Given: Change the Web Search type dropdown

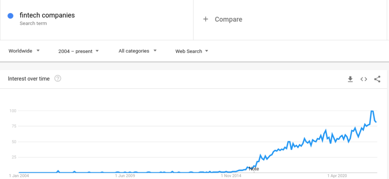Looking at the screenshot, I should click(191, 51).
